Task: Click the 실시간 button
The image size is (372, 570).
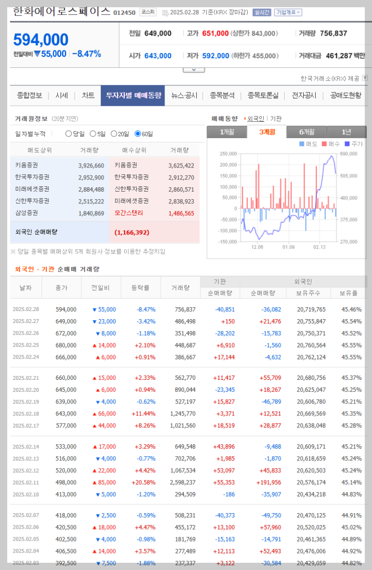Action: (x=262, y=13)
